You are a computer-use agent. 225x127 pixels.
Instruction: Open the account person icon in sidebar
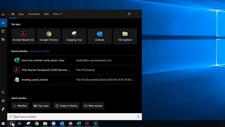(3, 92)
